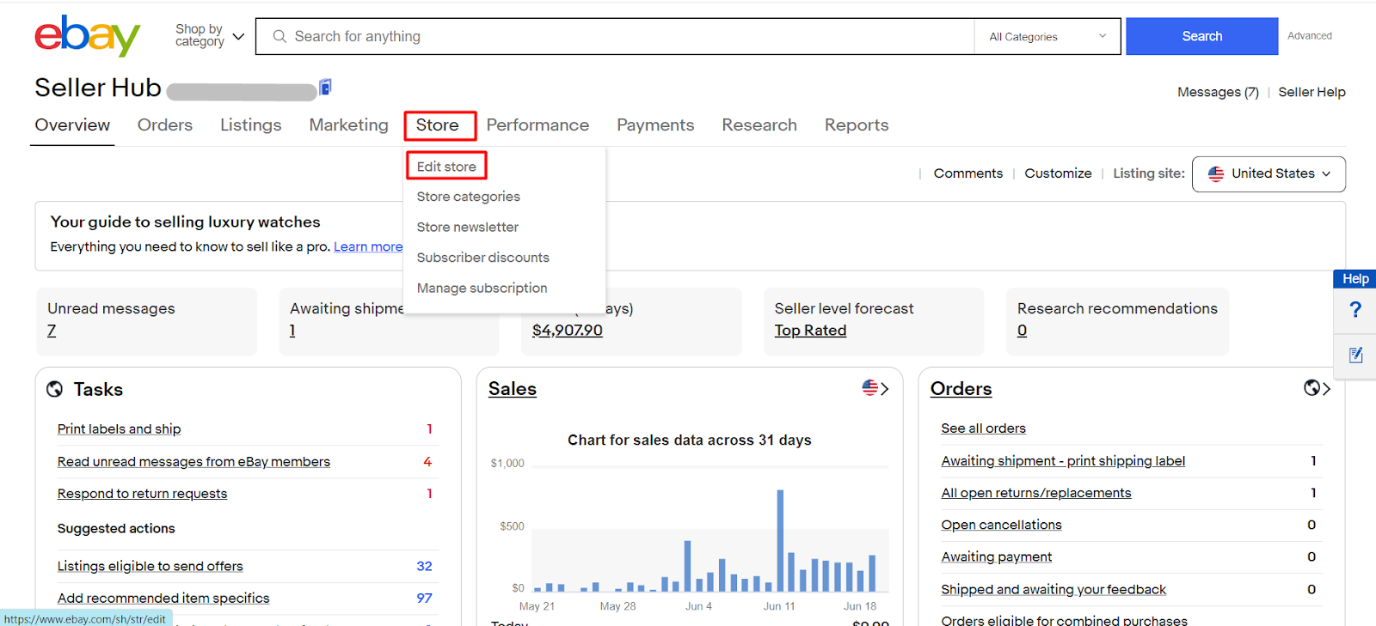This screenshot has width=1376, height=626.
Task: Open Store newsletter menu item
Action: point(468,228)
